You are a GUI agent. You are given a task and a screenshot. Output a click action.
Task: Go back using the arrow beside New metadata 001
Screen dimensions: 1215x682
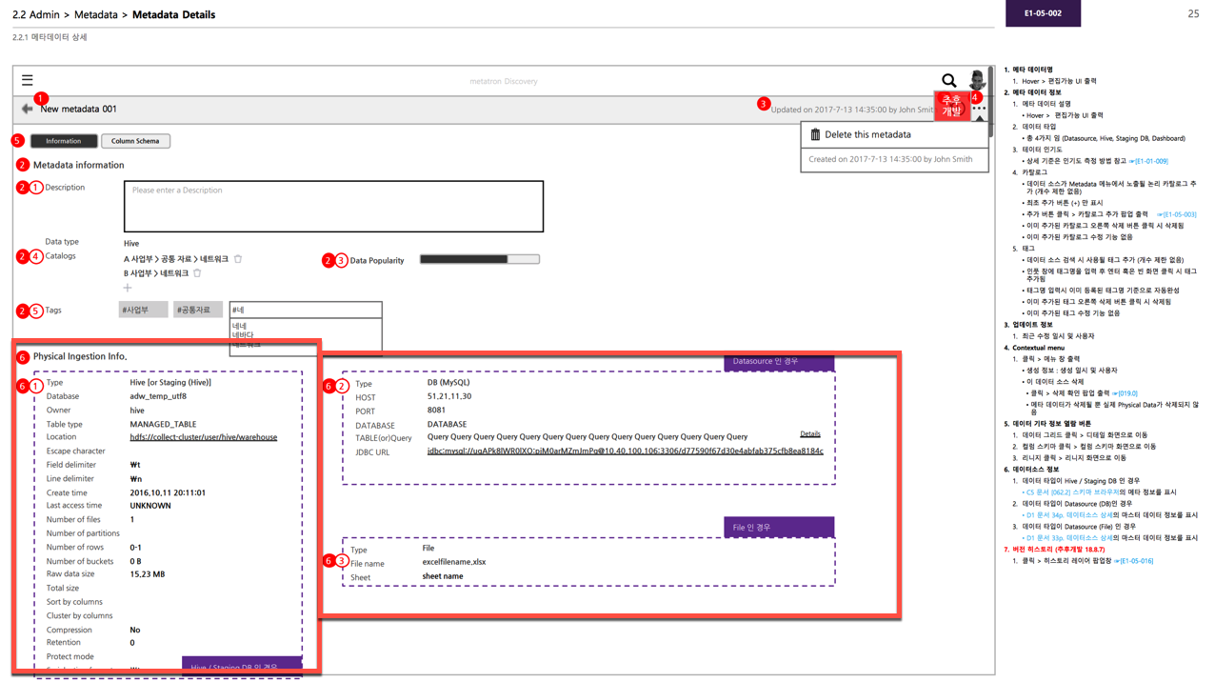[x=27, y=110]
